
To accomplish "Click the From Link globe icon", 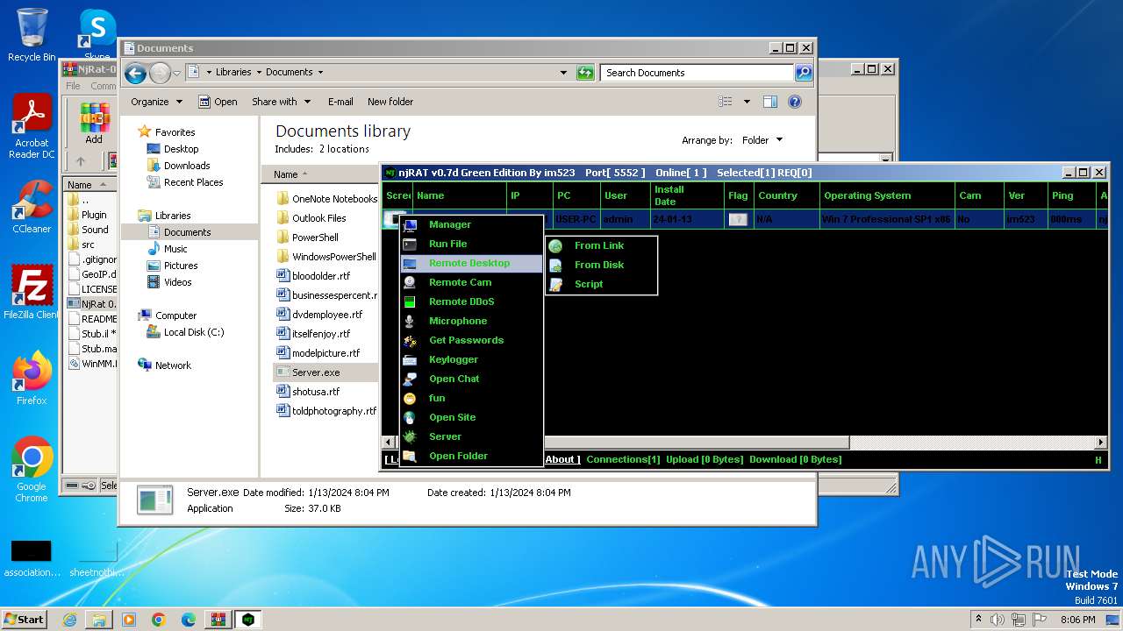I will 555,245.
